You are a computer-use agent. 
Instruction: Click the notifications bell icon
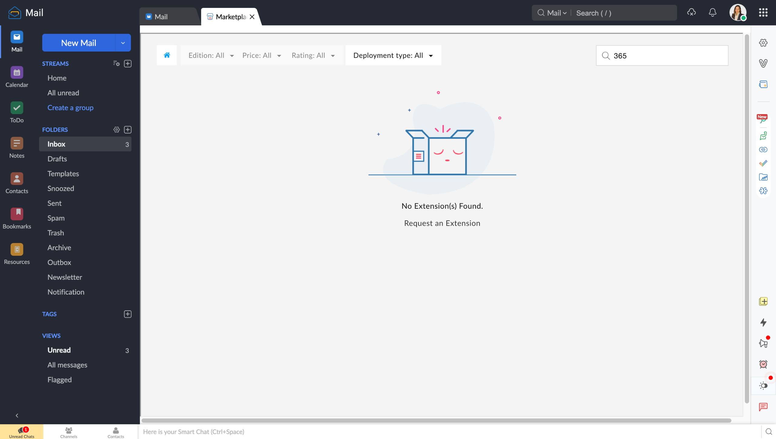coord(712,13)
